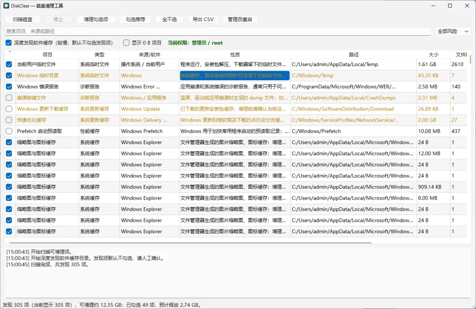This screenshot has width=476, height=309.
Task: Select the C:/Users/admin/AppData/Local/Temp path cell
Action: coord(353,64)
